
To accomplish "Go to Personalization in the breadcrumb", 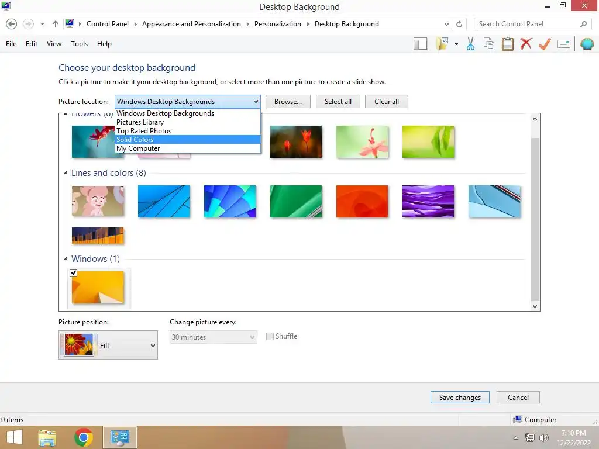I will coord(278,24).
